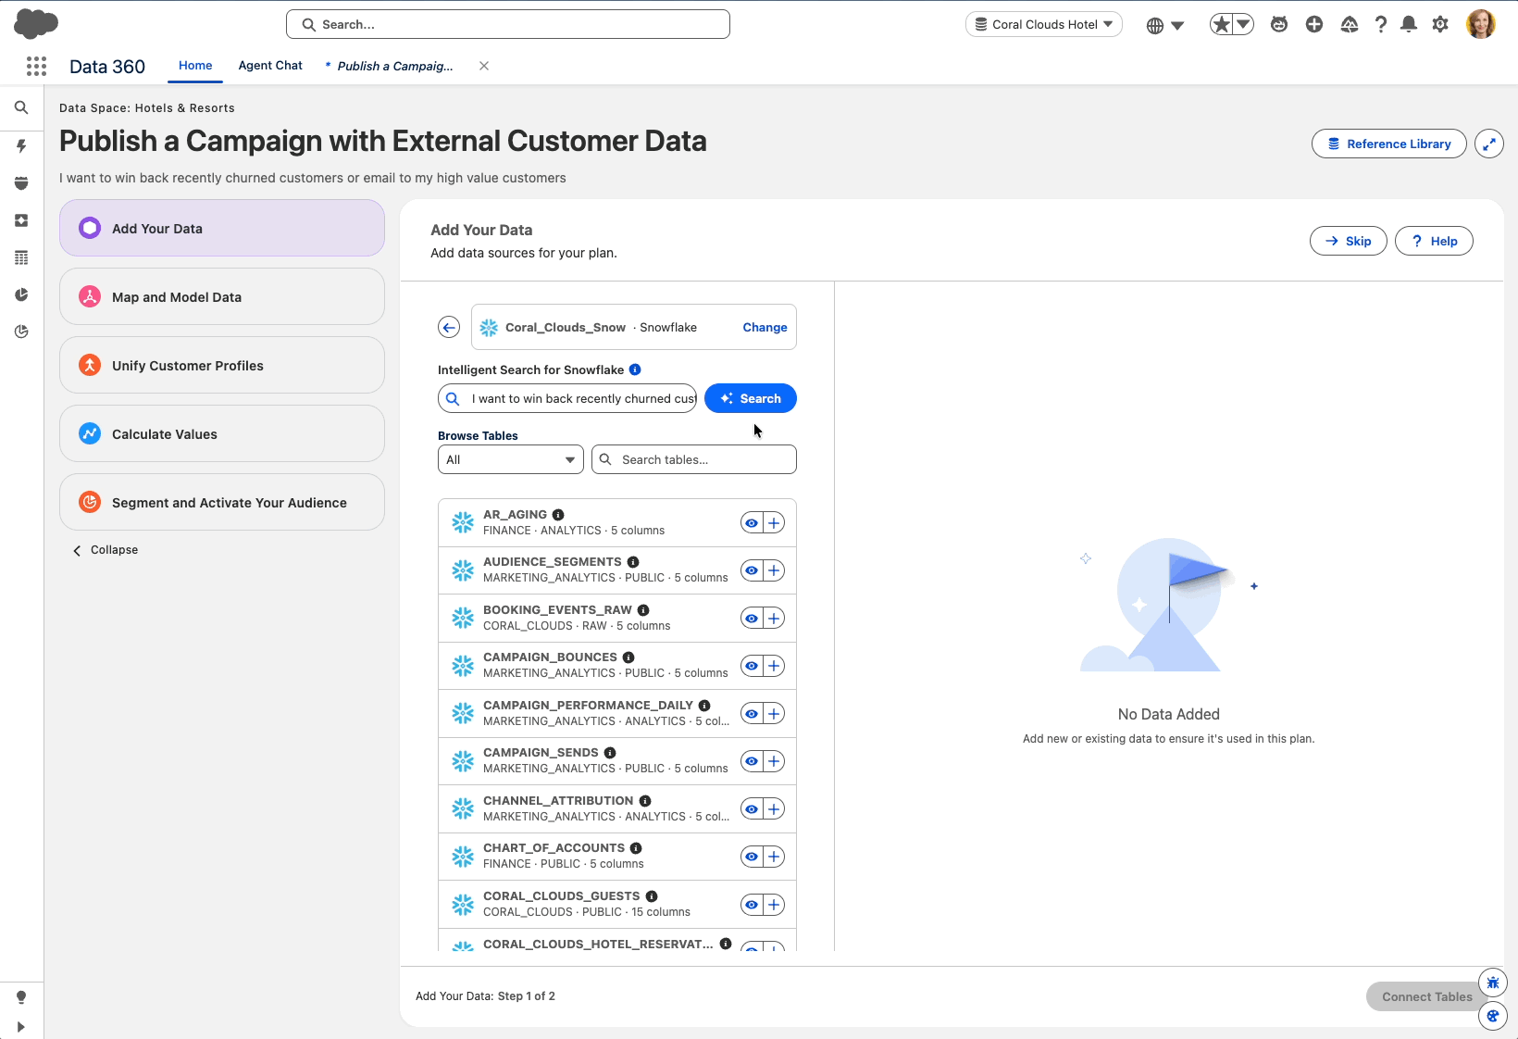Click the table grid sidebar icon
Screen dimensions: 1518x1039
point(21,257)
